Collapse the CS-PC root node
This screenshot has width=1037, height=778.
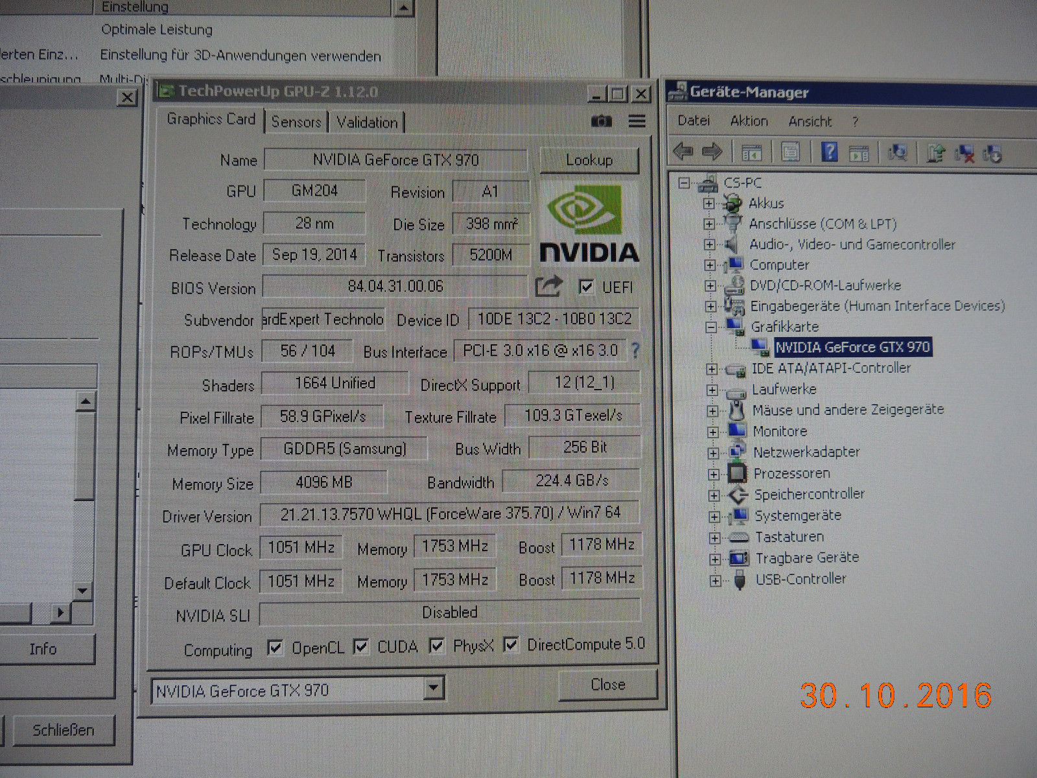(x=684, y=183)
